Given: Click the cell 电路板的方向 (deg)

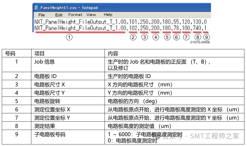Looking at the screenshot, I should coord(175,101).
